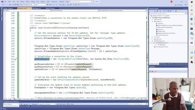Switch to the MainPage.xaml tab

(37, 8)
